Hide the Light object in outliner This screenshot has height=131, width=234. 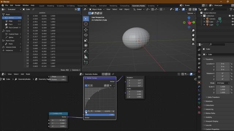click(x=233, y=25)
